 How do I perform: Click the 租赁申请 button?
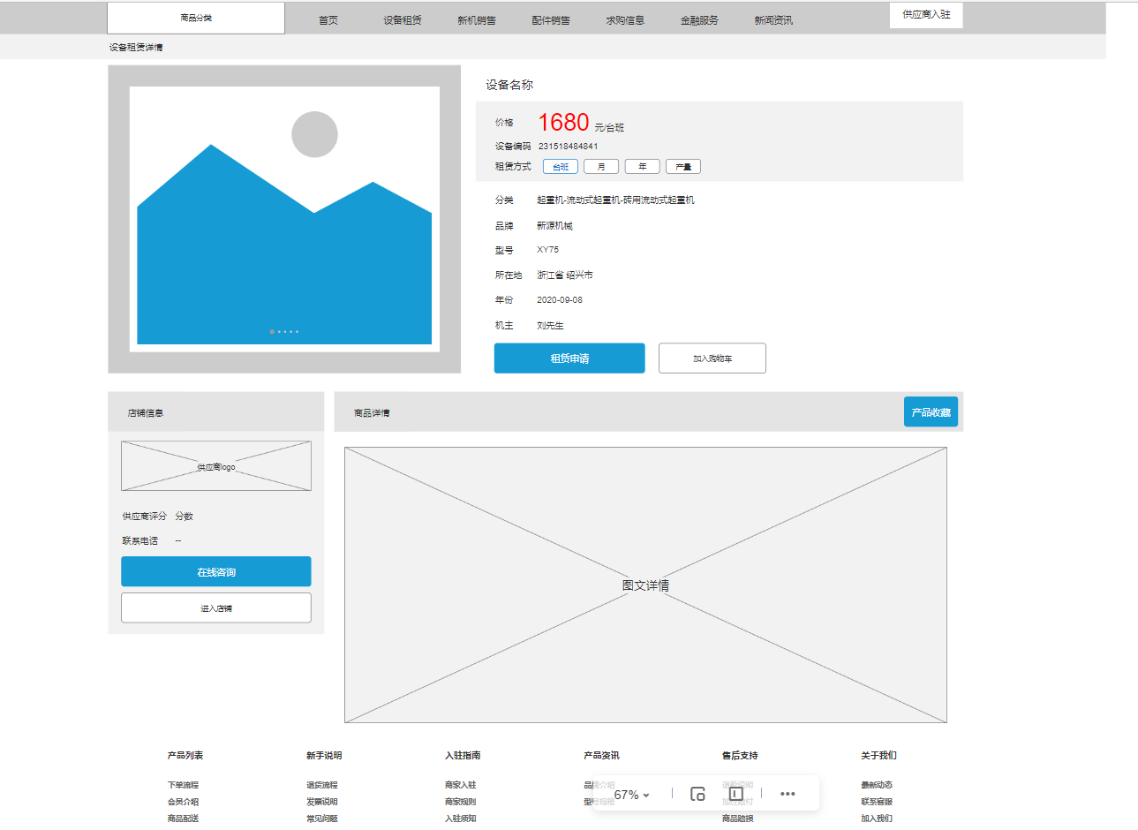coord(569,358)
